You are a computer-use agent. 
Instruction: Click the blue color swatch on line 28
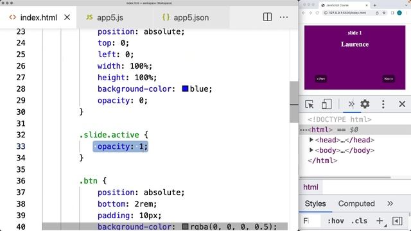click(185, 89)
